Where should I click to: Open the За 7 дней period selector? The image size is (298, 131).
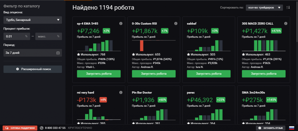[33, 53]
